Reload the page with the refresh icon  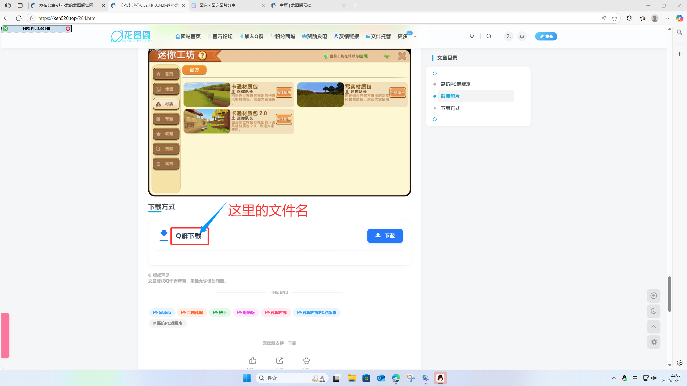(19, 18)
